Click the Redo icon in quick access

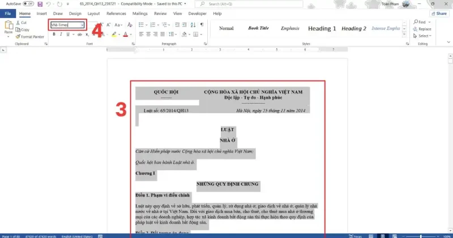pos(59,4)
